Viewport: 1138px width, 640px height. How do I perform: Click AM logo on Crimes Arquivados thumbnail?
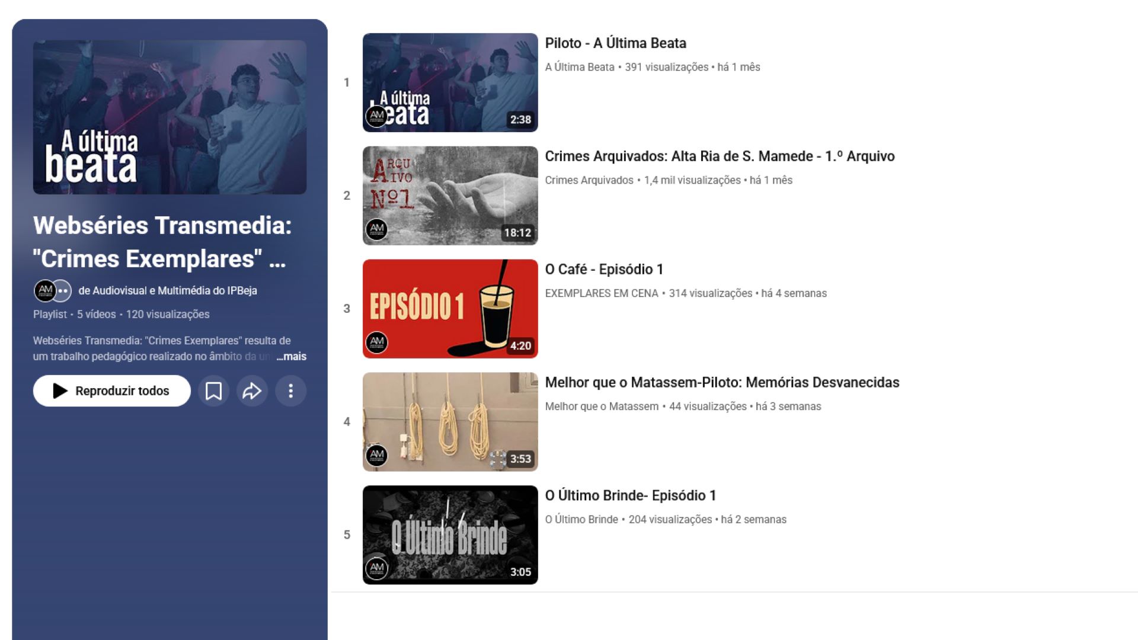377,229
